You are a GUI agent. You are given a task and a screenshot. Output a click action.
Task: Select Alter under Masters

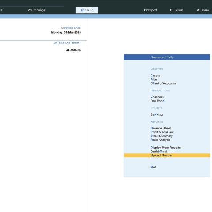point(154,79)
